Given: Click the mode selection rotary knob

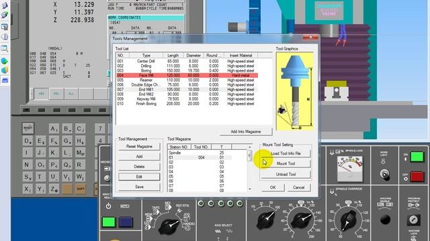Looking at the screenshot, I should pos(169,226).
